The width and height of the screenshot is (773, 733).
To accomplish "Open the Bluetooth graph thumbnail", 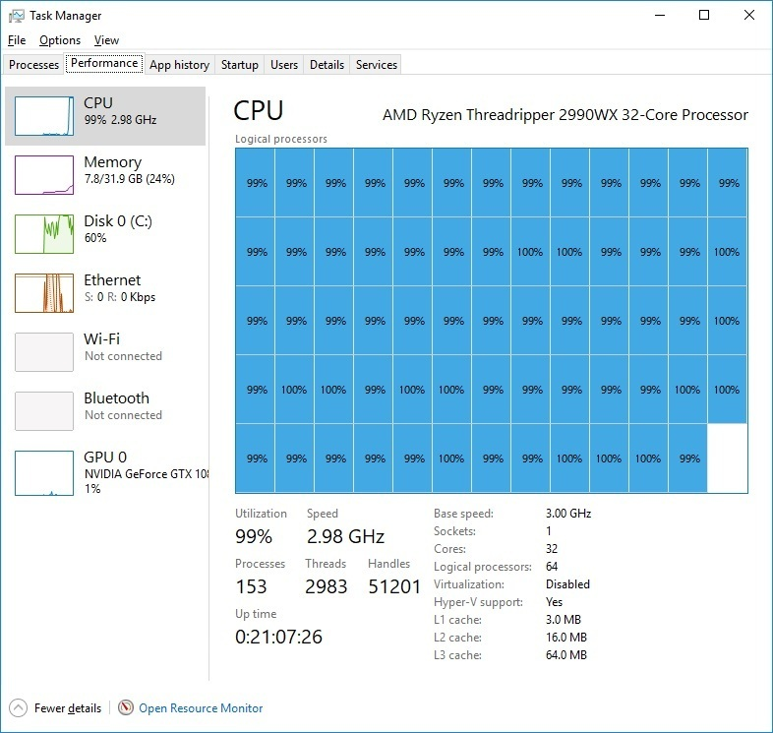I will click(44, 411).
